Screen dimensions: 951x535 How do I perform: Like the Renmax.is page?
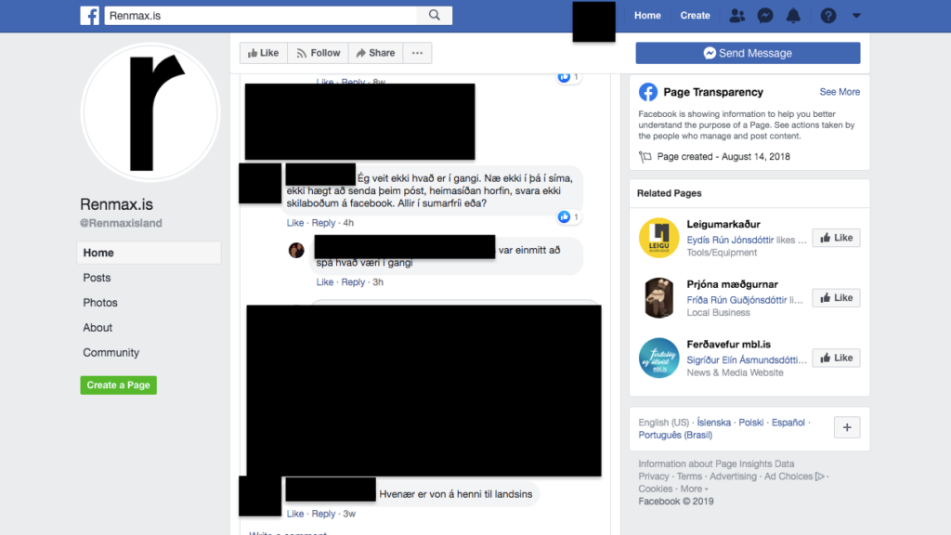263,53
